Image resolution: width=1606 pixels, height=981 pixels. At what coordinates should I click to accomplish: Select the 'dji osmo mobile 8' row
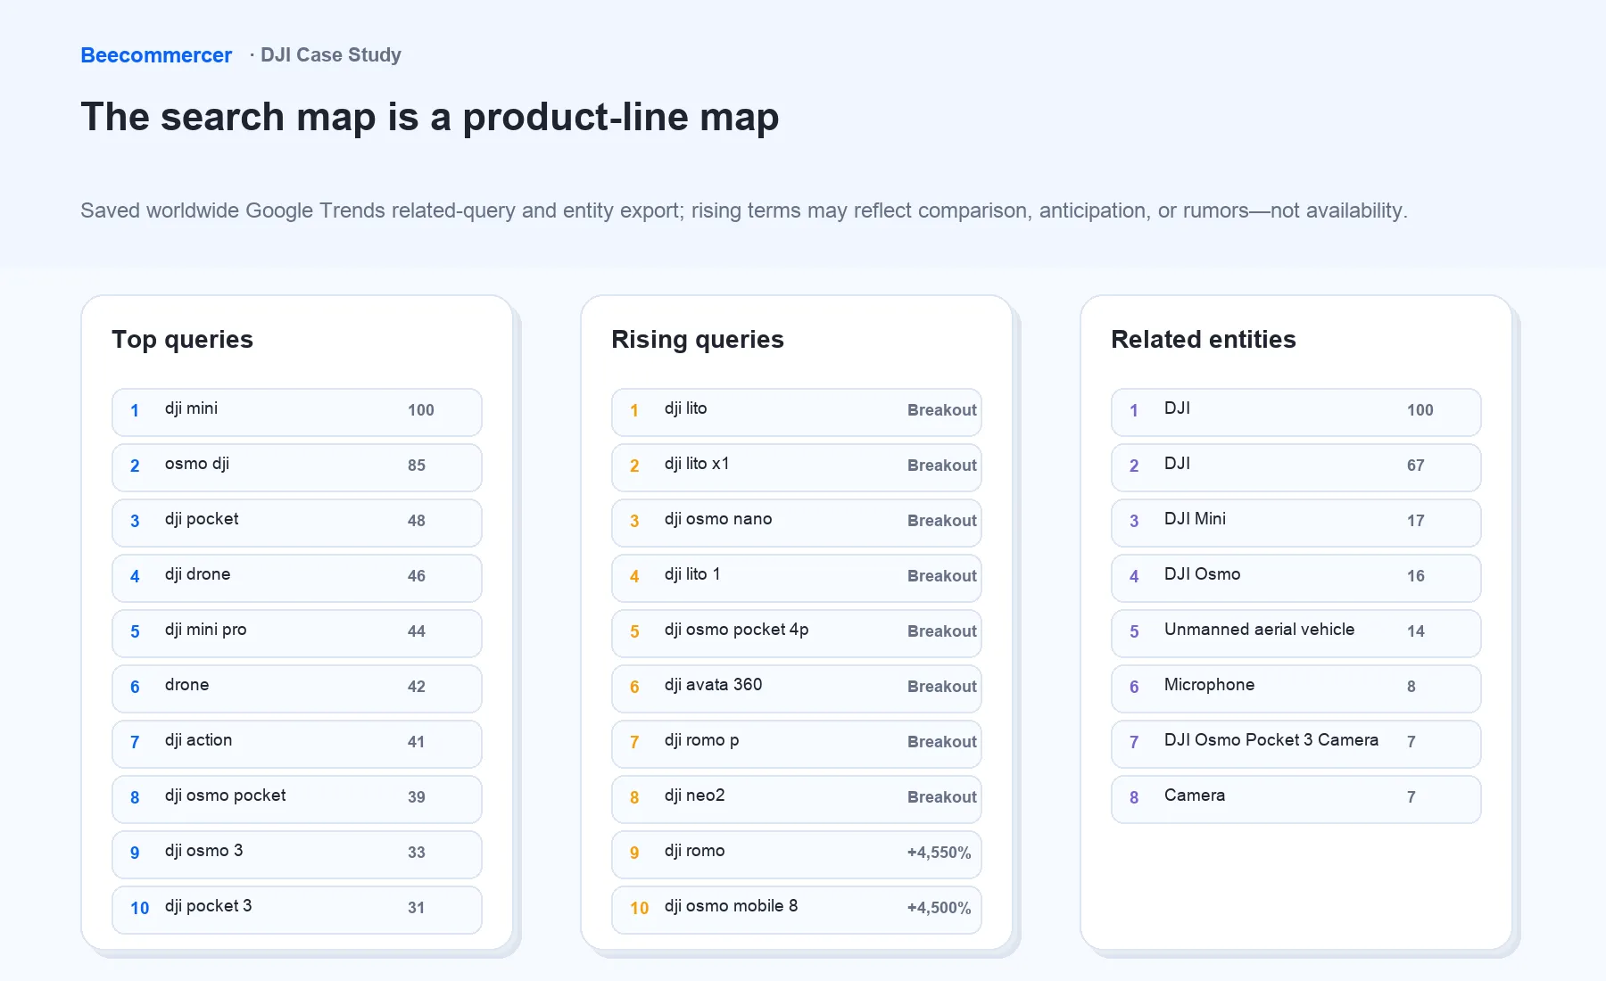(797, 910)
